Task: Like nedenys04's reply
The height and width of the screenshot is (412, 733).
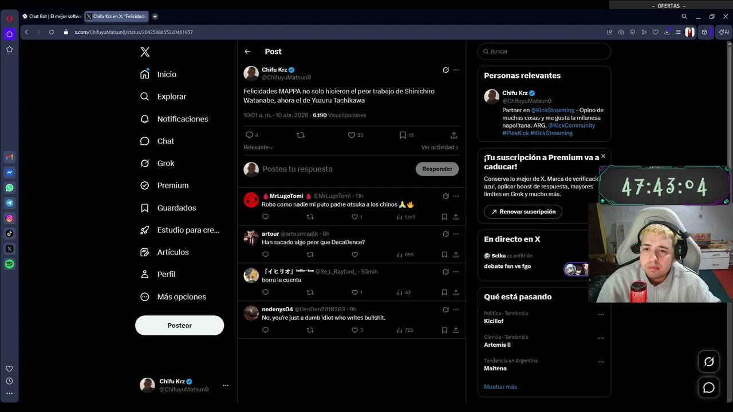Action: coord(354,330)
